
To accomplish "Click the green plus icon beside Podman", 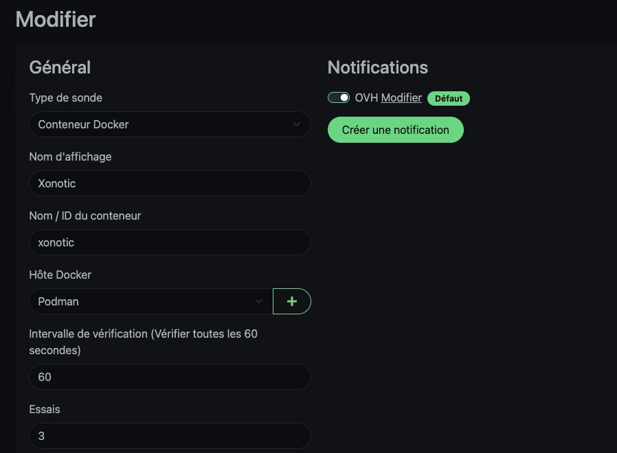I will [x=291, y=301].
